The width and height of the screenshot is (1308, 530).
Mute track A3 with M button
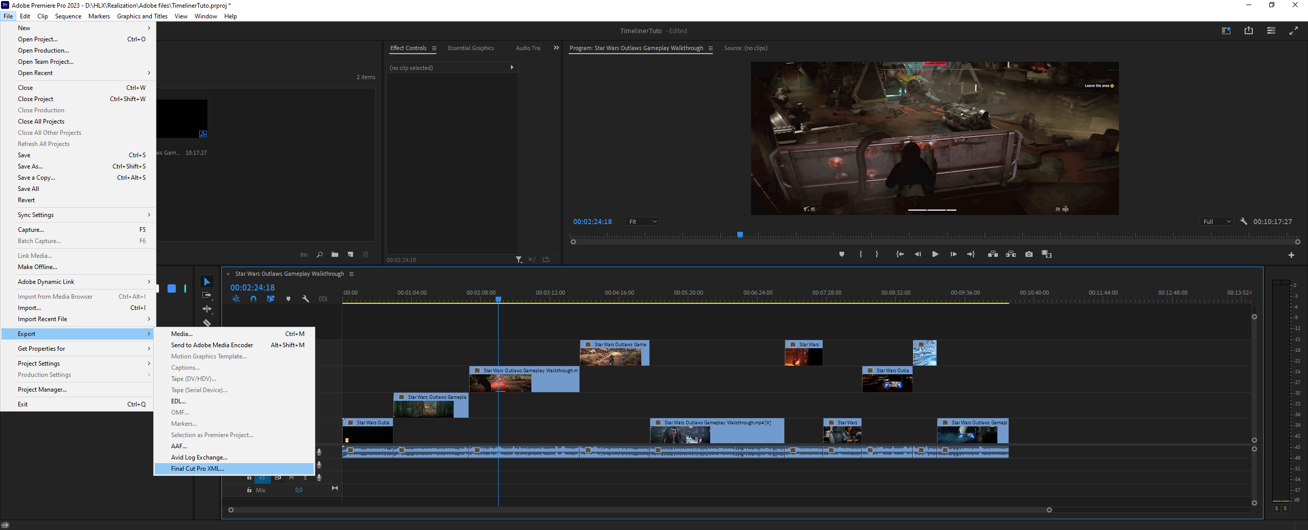click(x=291, y=477)
